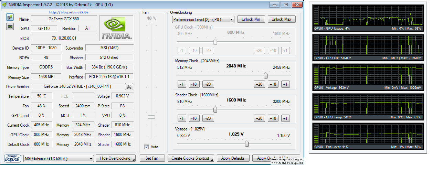The height and width of the screenshot is (170, 442).
Task: Click the Memory Size value 1536 MB
Action: tap(46, 77)
